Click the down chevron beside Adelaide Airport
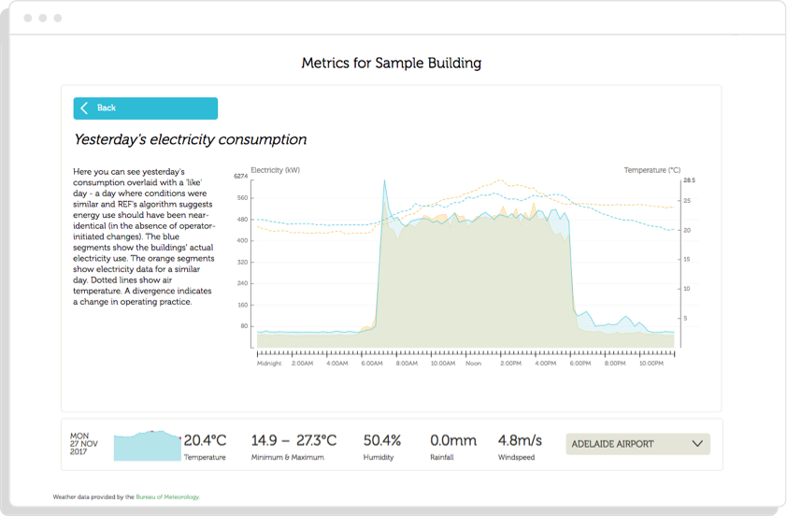The height and width of the screenshot is (516, 787). [x=697, y=444]
